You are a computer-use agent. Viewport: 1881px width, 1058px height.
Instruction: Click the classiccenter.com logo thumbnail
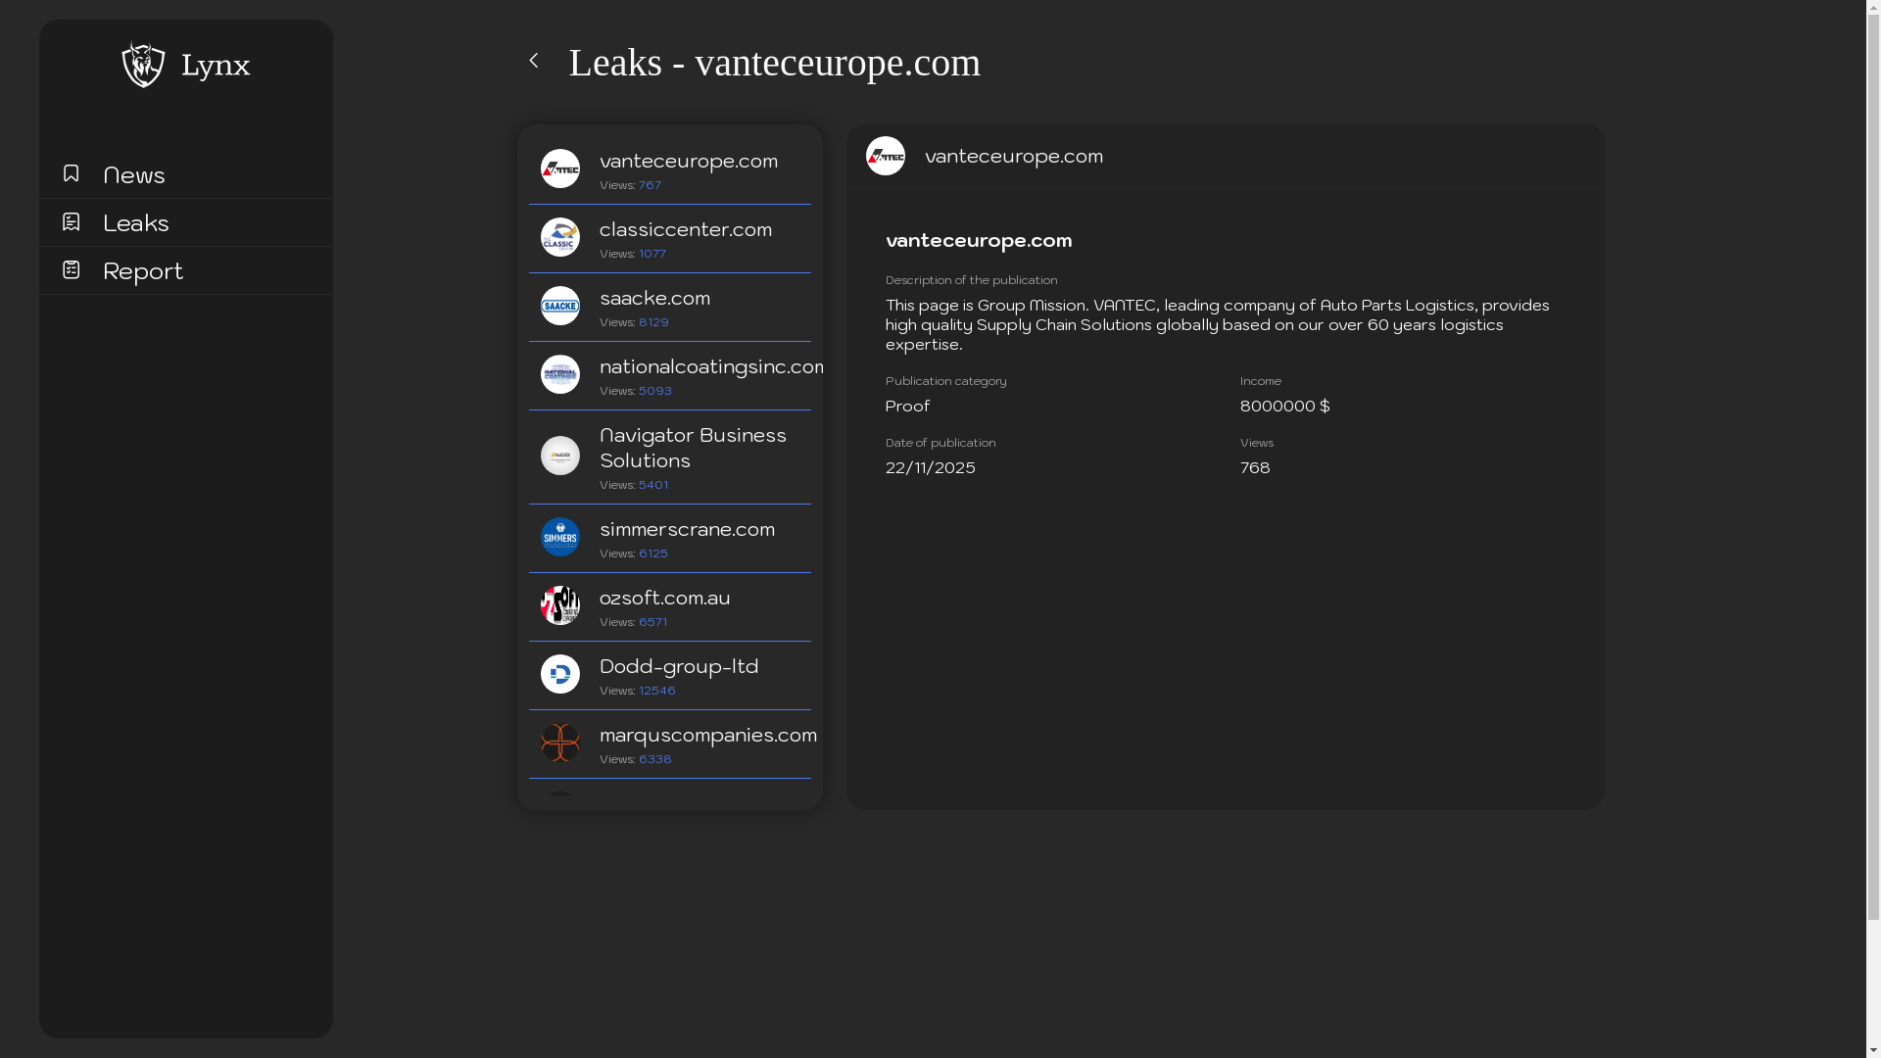(x=559, y=237)
